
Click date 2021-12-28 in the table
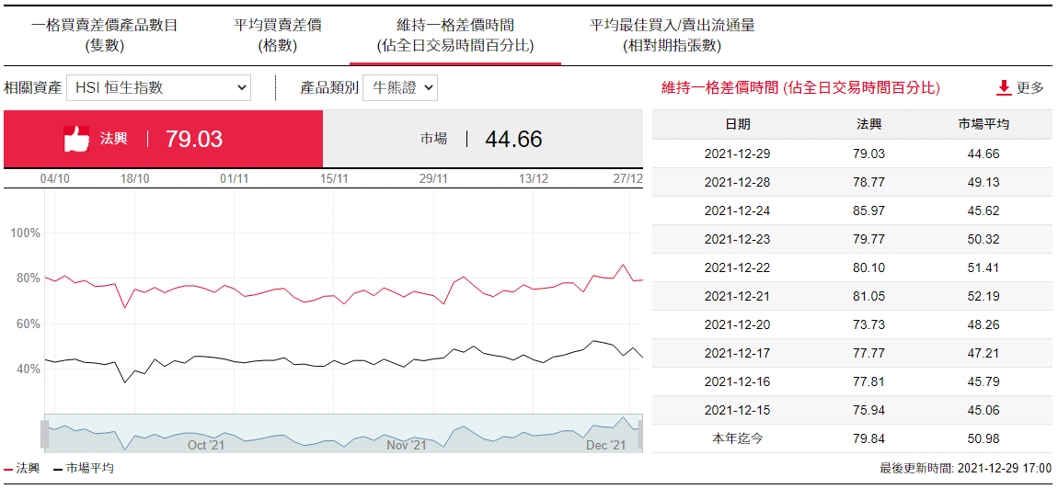pyautogui.click(x=737, y=182)
